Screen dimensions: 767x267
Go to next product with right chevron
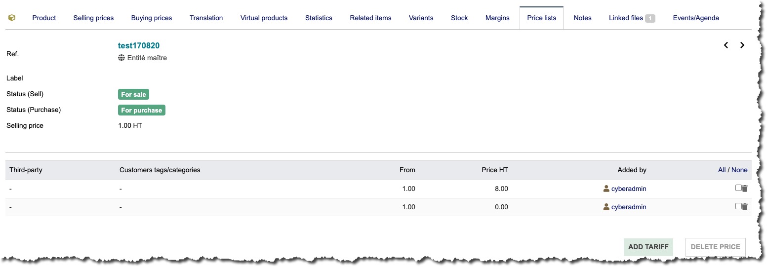[742, 45]
